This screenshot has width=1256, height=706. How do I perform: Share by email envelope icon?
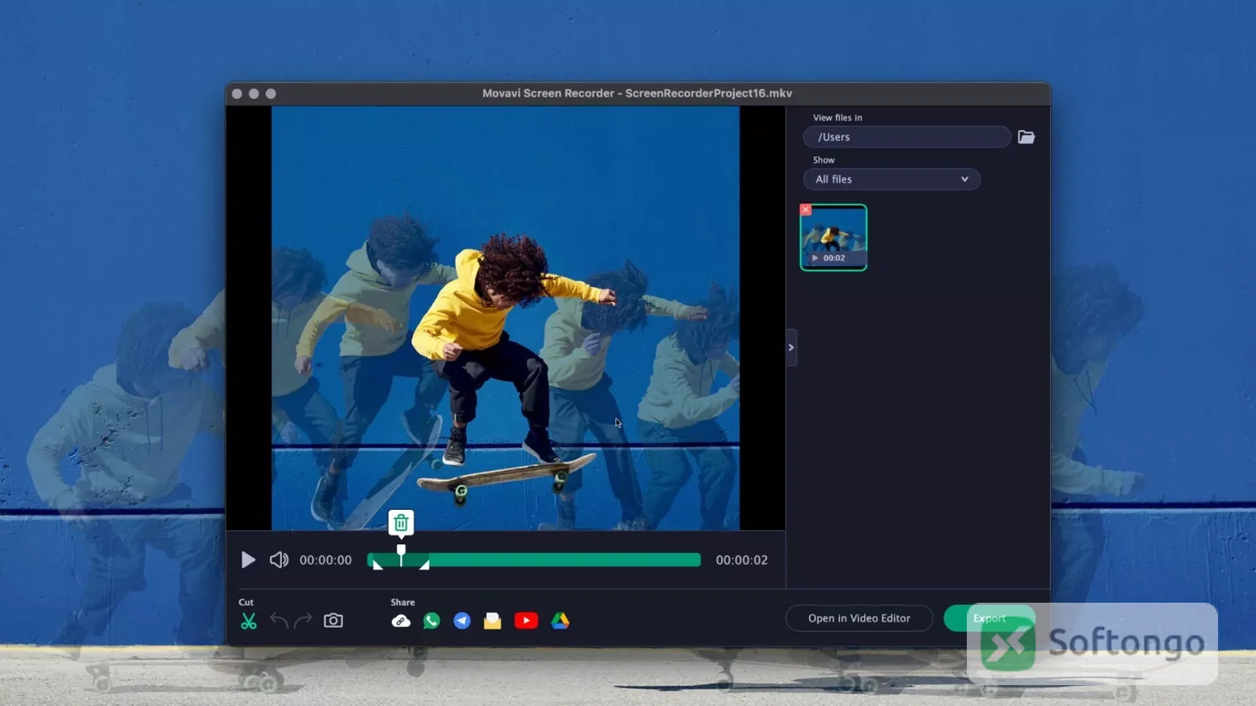pyautogui.click(x=493, y=621)
